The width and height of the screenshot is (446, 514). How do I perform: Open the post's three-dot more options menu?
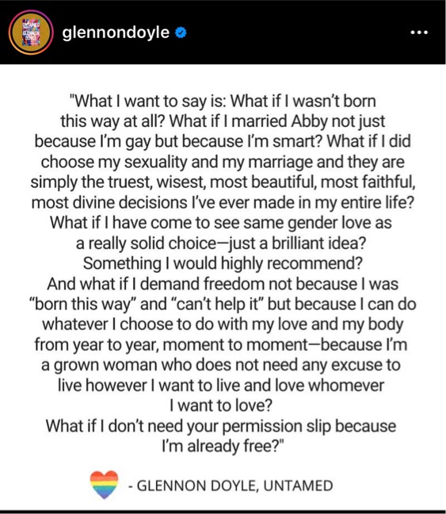tap(419, 33)
